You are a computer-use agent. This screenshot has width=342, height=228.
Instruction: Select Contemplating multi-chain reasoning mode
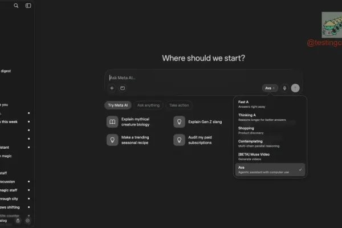tap(270, 143)
